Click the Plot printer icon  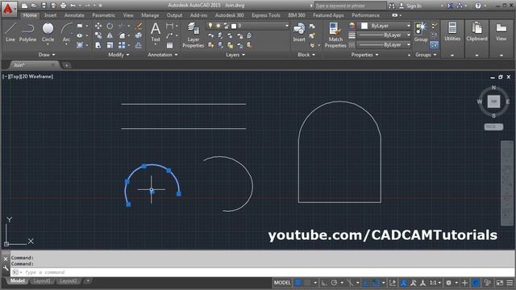(63, 6)
